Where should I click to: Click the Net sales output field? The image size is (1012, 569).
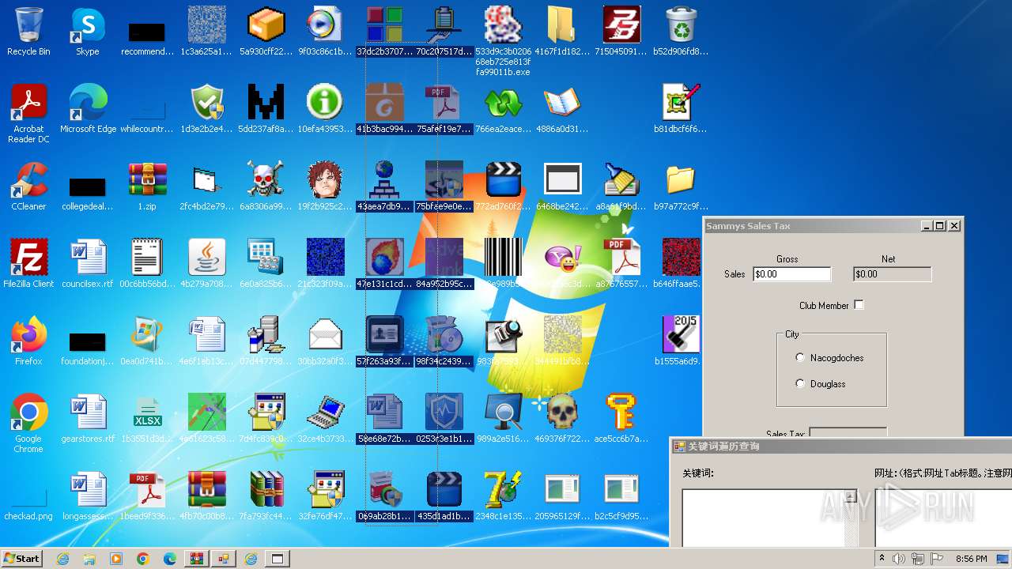[x=893, y=274]
